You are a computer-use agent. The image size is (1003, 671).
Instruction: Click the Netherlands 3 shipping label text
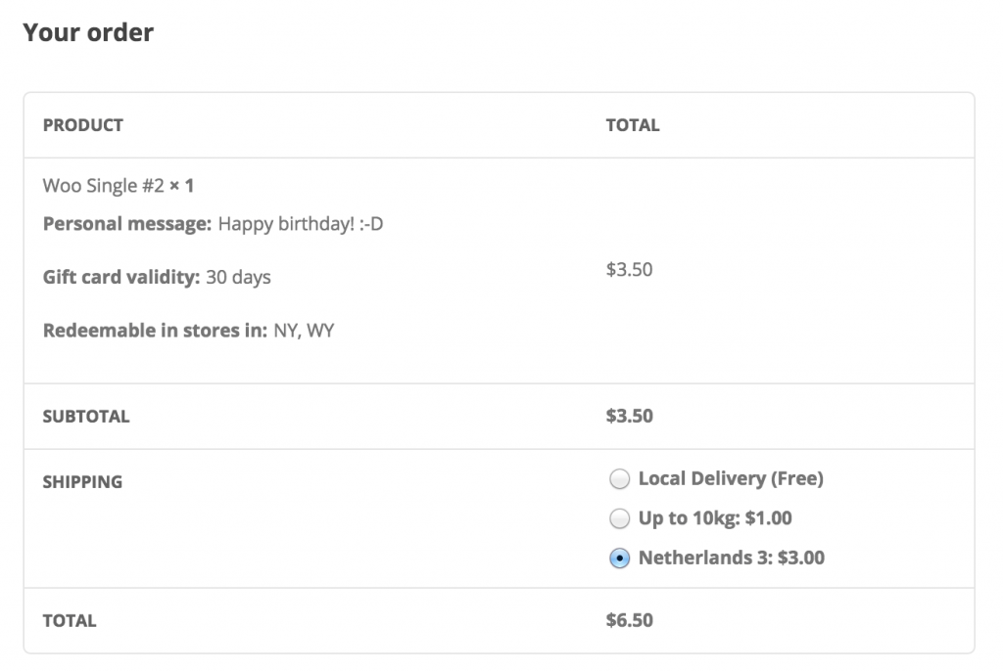(x=731, y=558)
